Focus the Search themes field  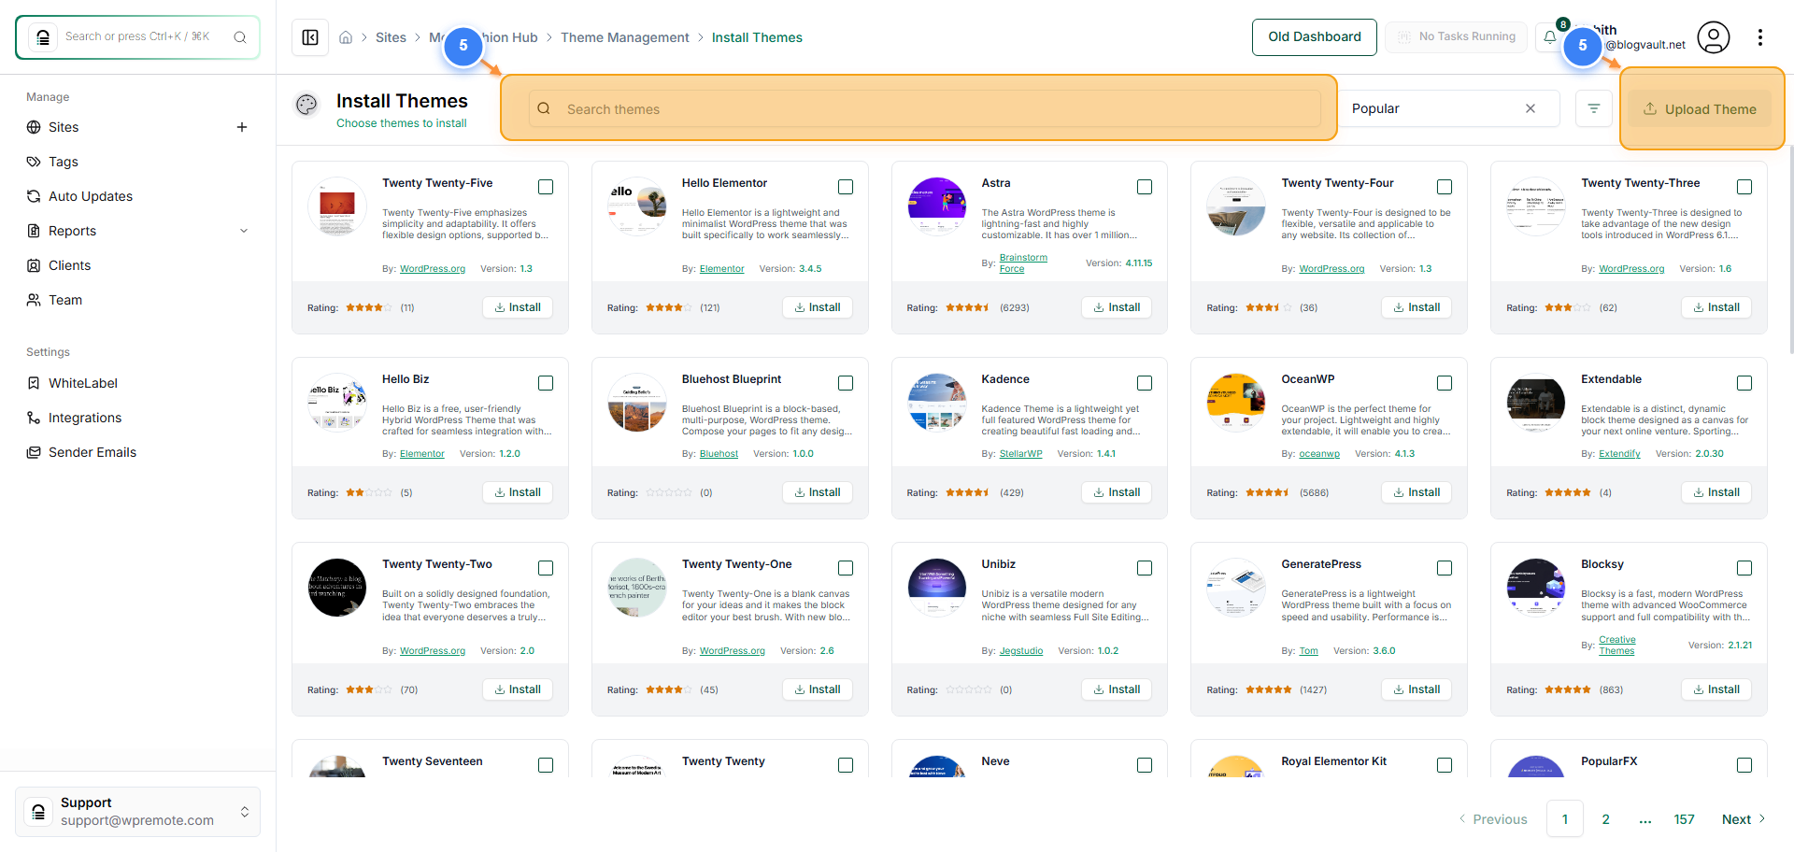click(x=925, y=108)
